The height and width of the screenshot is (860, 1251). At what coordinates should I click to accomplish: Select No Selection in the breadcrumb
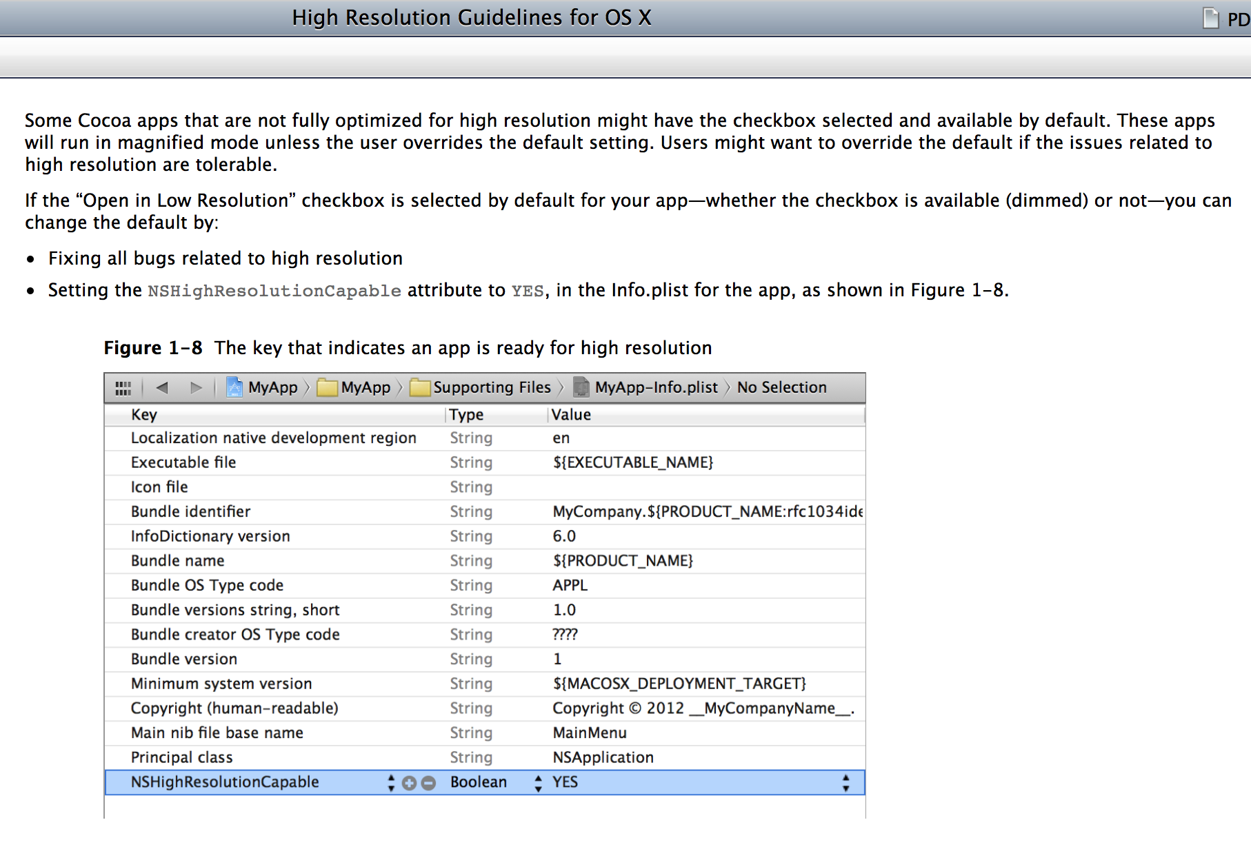pyautogui.click(x=781, y=387)
